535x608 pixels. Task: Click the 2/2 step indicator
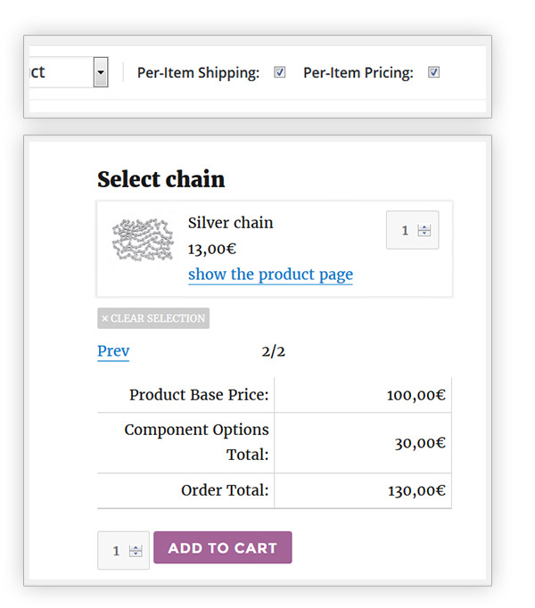tap(274, 351)
